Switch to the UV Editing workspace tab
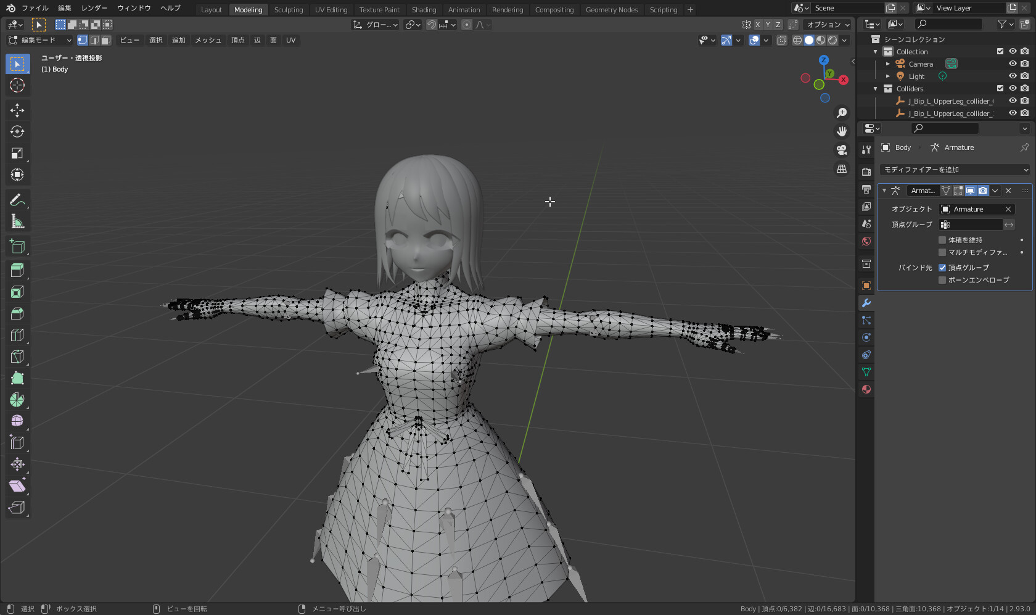Image resolution: width=1036 pixels, height=615 pixels. pos(331,10)
